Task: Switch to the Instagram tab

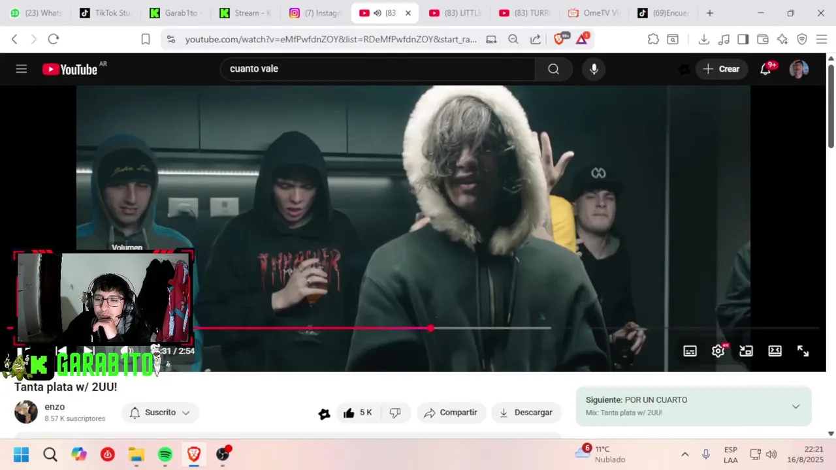Action: 315,13
